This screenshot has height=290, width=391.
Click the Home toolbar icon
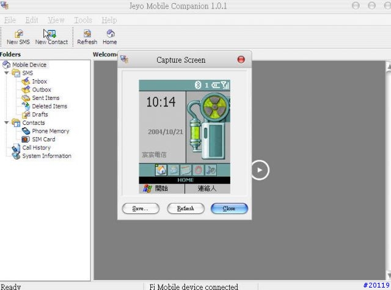click(x=111, y=34)
